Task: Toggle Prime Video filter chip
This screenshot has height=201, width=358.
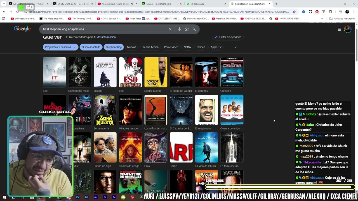Action: tap(171, 47)
